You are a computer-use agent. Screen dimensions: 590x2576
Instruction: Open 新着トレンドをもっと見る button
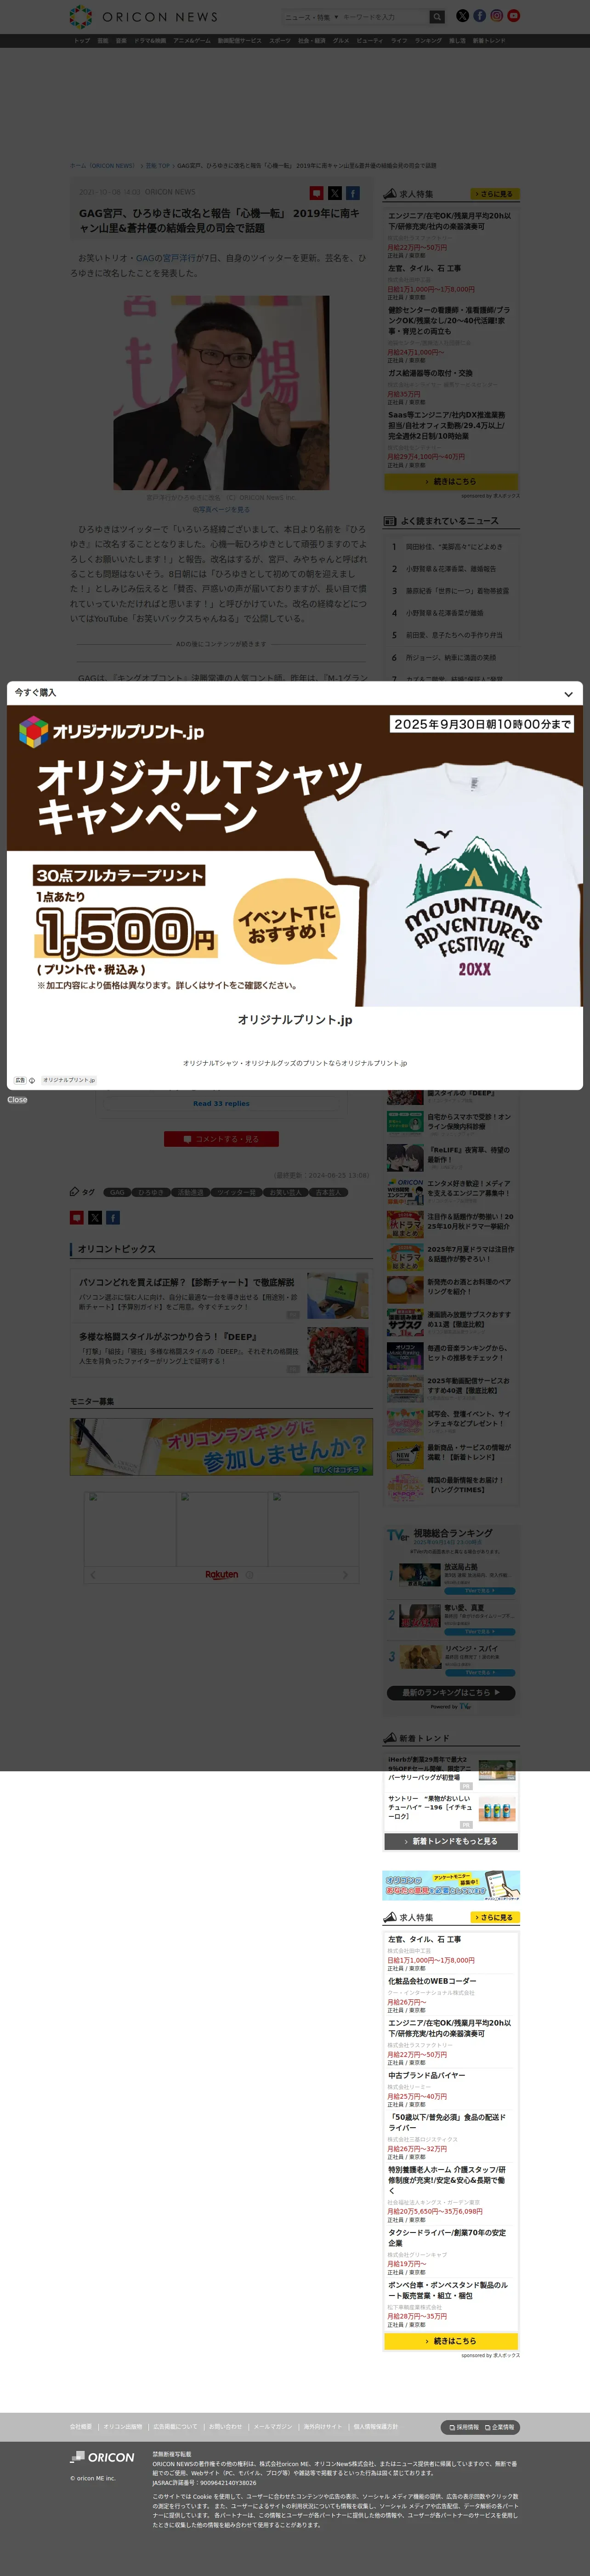451,1841
